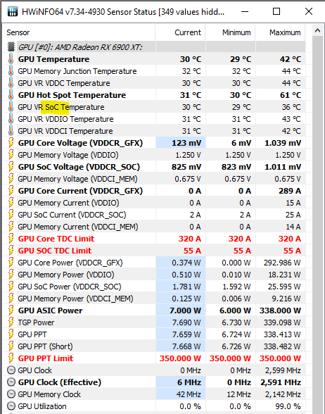Image resolution: width=325 pixels, height=414 pixels.
Task: Select the GPU Core TDC Limit label
Action: 56,239
